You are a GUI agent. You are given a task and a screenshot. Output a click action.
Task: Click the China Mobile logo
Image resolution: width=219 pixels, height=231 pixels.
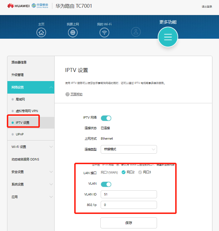coord(40,6)
